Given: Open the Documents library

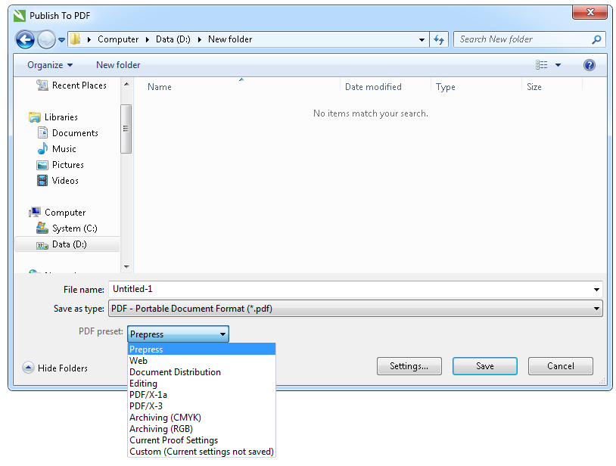Looking at the screenshot, I should pos(67,133).
